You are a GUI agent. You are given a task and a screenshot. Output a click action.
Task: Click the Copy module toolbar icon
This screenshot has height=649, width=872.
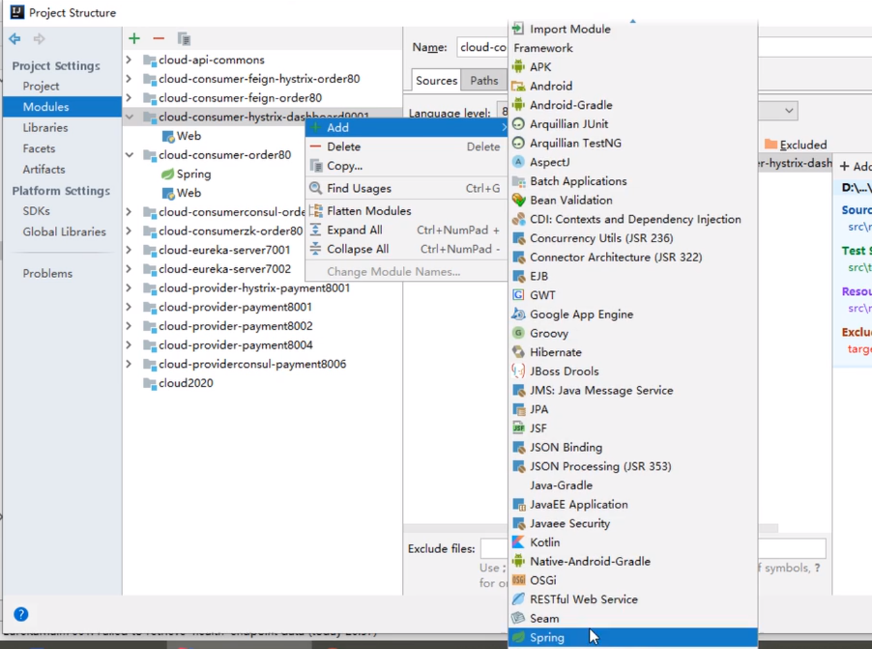[184, 39]
